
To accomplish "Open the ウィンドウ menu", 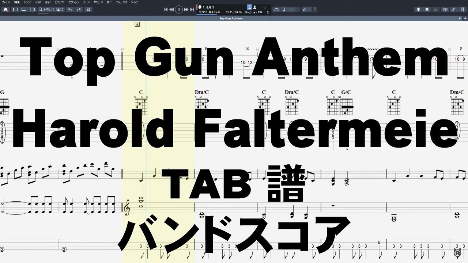I will 122,2.
